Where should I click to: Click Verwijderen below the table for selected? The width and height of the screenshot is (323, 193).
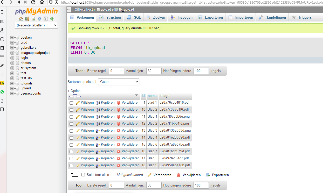(189, 175)
